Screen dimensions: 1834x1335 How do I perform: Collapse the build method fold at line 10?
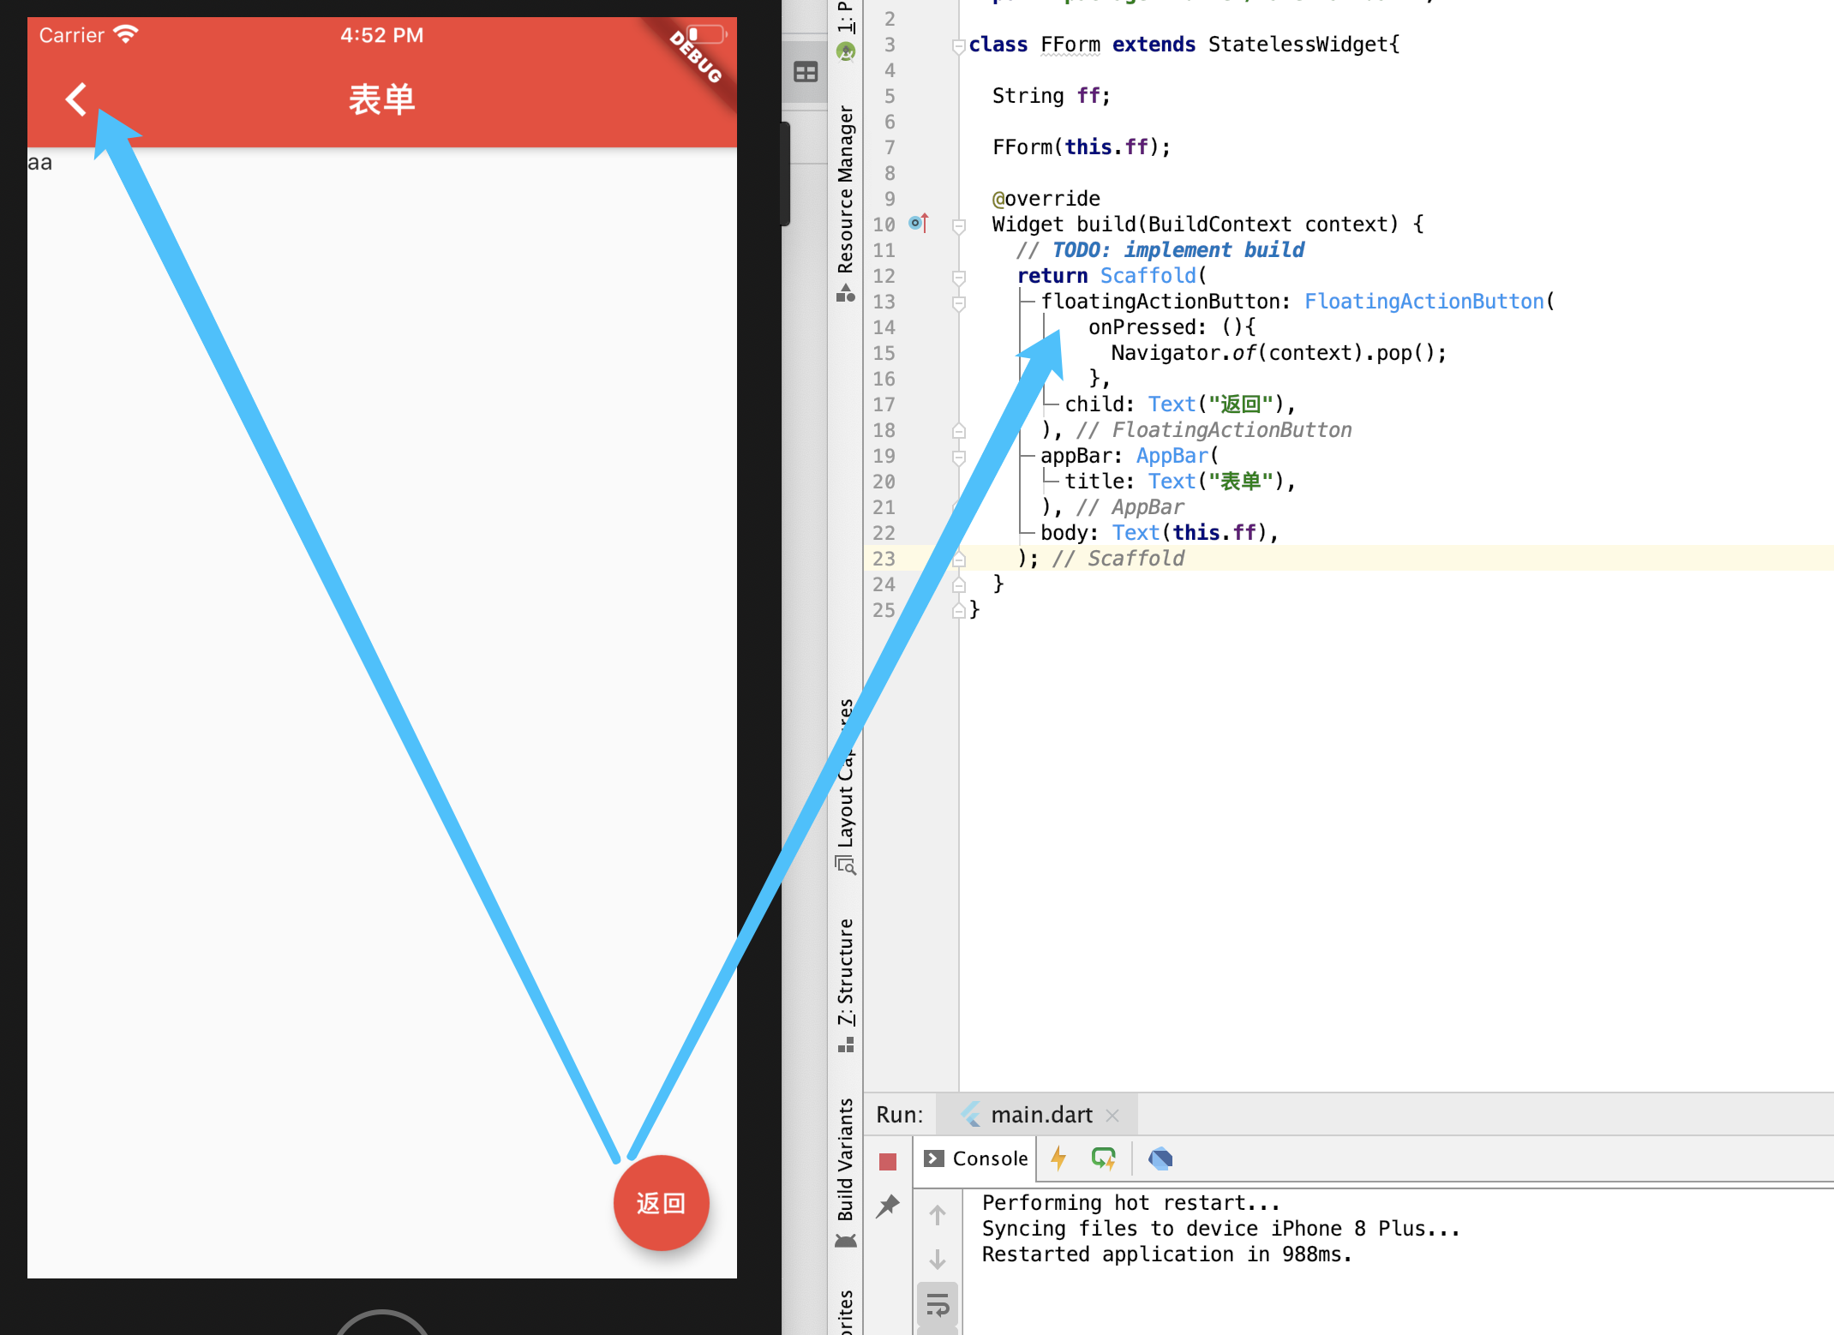959,226
